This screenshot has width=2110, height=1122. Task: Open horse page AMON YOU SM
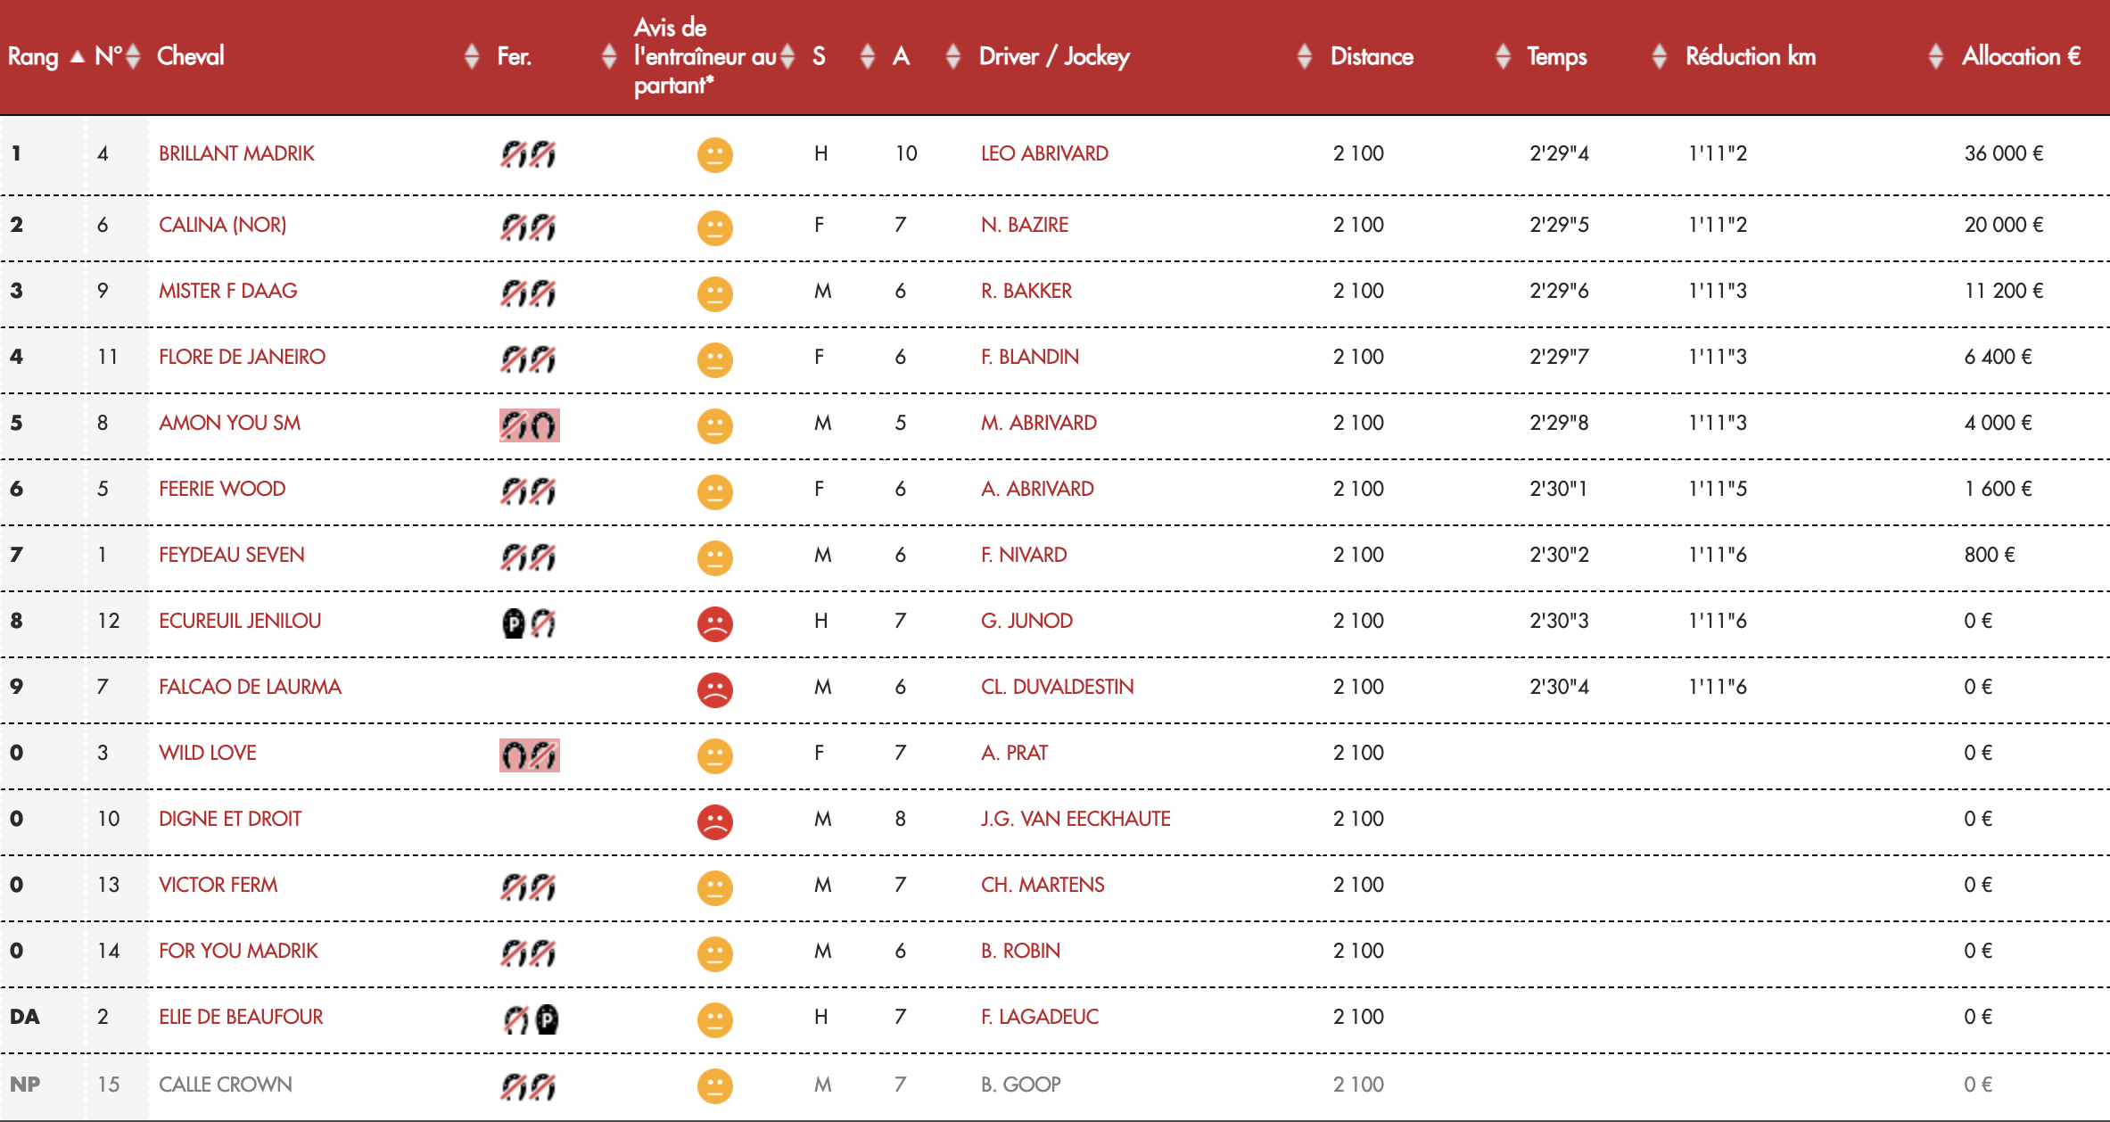point(229,423)
